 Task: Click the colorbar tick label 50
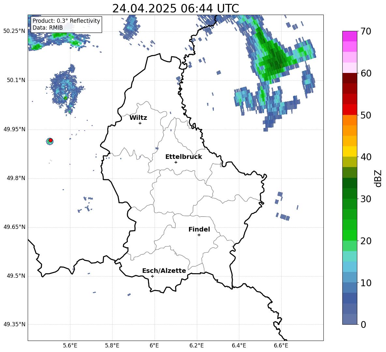[366, 115]
